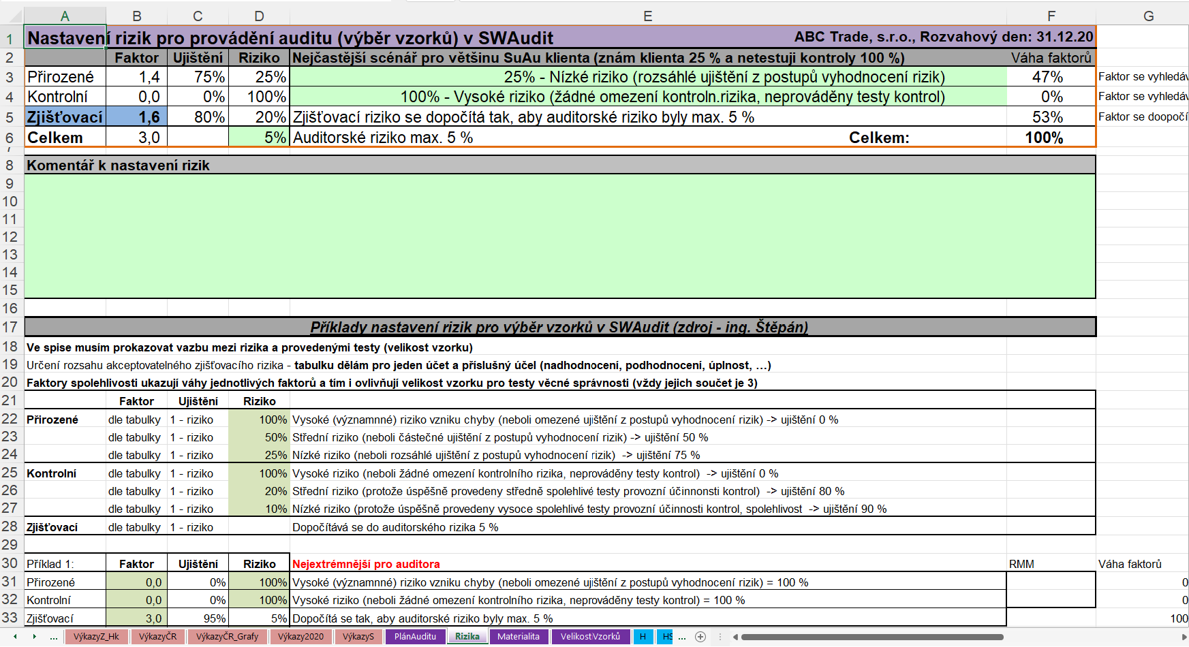Open the VelikostVzorků sheet tab
1189x647 pixels.
(590, 637)
